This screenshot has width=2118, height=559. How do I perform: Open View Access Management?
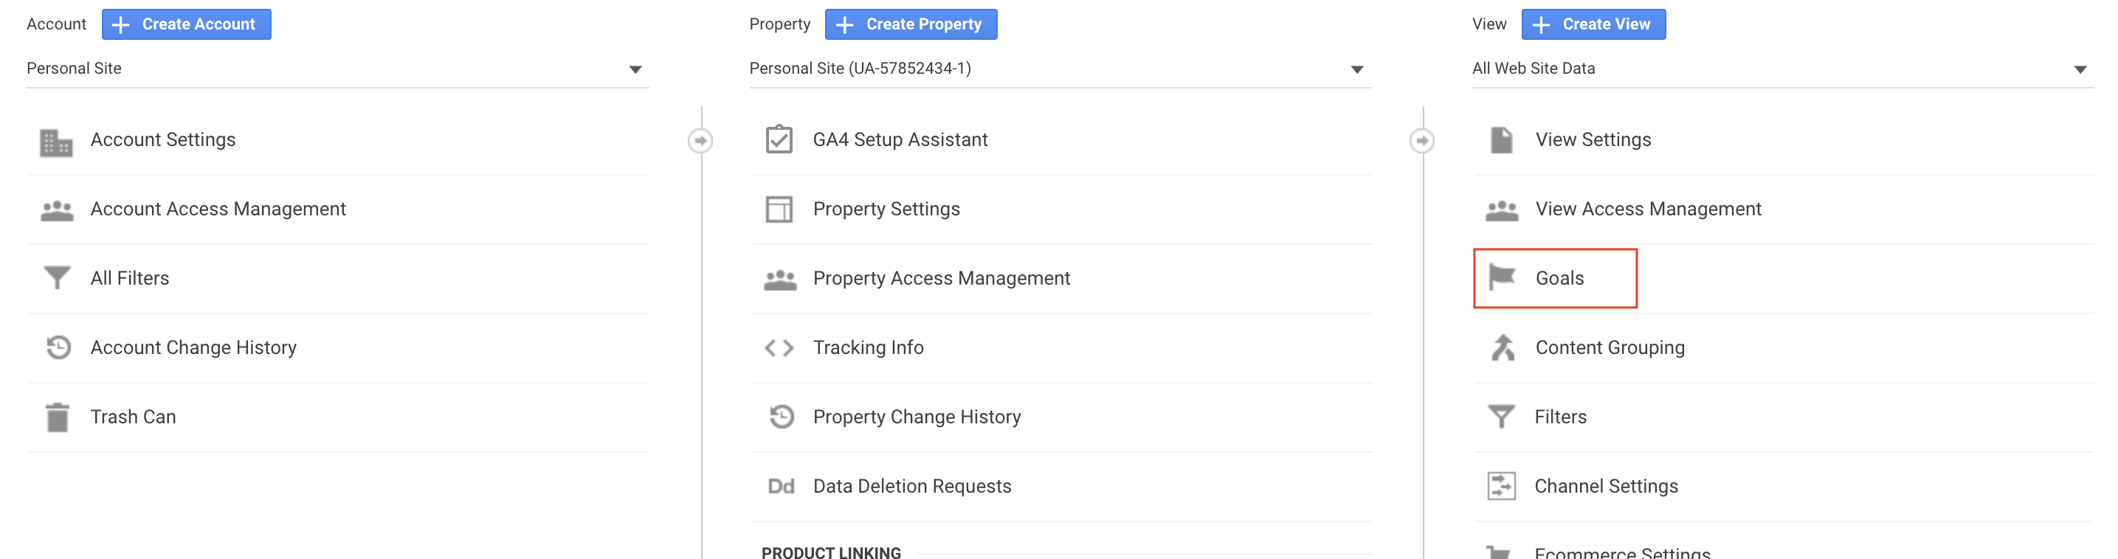point(1648,209)
